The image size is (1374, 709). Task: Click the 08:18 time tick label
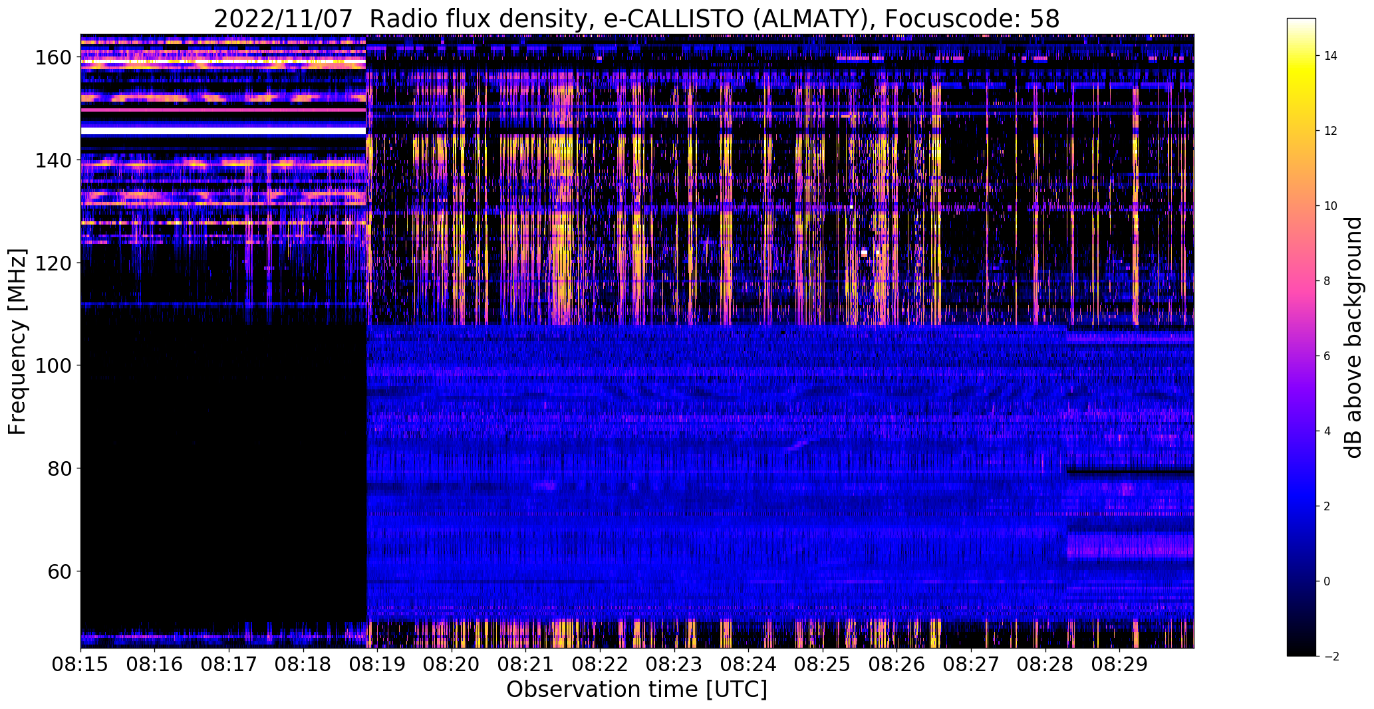point(303,664)
